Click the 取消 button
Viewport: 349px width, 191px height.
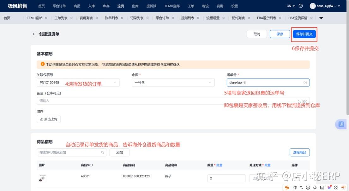257,34
